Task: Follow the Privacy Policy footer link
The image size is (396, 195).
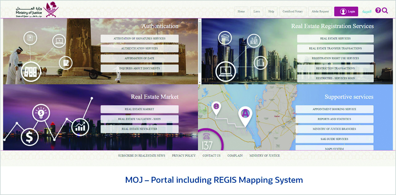Action: point(184,156)
